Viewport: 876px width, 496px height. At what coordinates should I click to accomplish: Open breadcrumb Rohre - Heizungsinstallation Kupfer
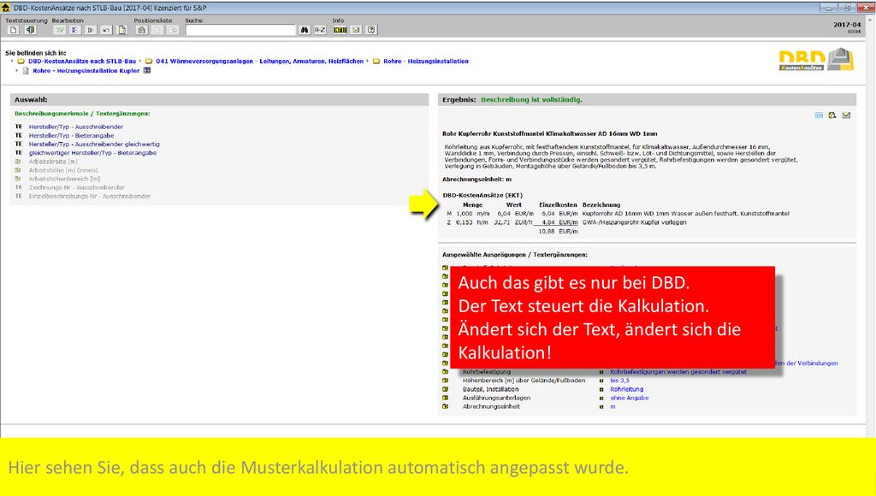86,71
